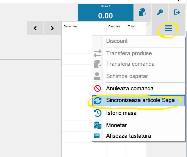Choose Transfera produse menu entry
Viewport: 187px width, 157px height.
(129, 53)
